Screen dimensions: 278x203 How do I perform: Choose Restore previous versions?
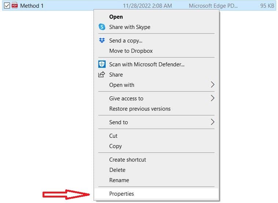tap(156, 109)
